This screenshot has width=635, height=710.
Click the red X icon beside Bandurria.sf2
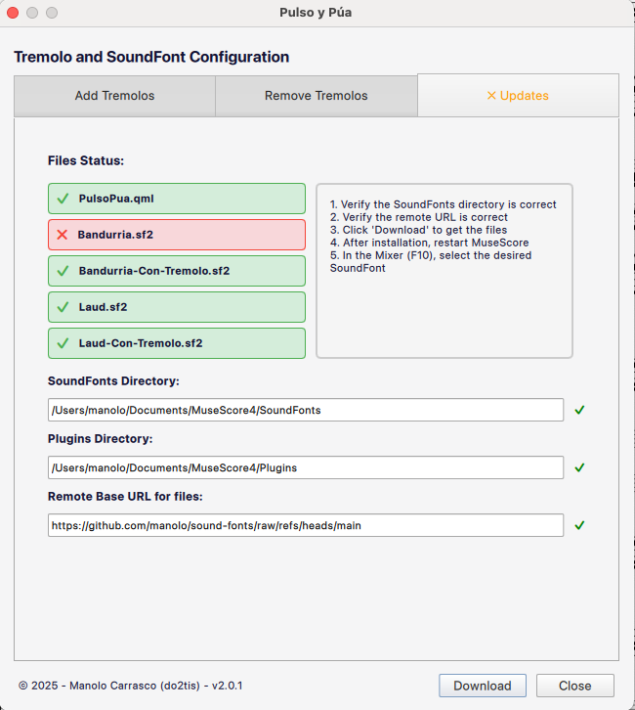[x=63, y=235]
